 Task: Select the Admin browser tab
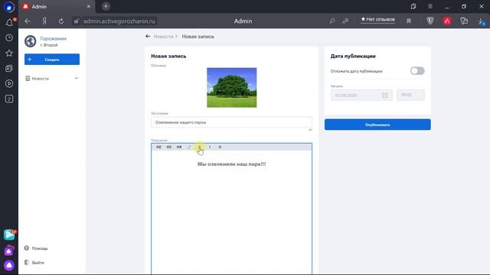tap(56, 6)
